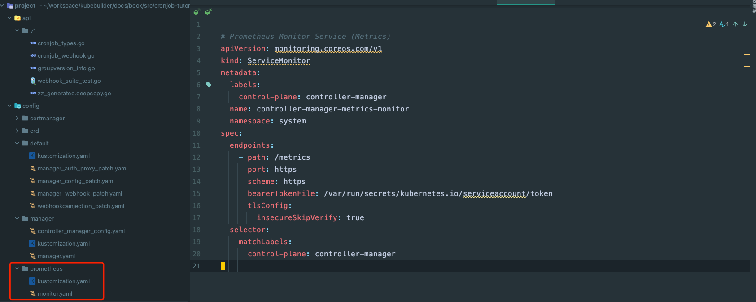
Task: Click the first yellow warning stripe on scrollbar
Action: [x=747, y=55]
